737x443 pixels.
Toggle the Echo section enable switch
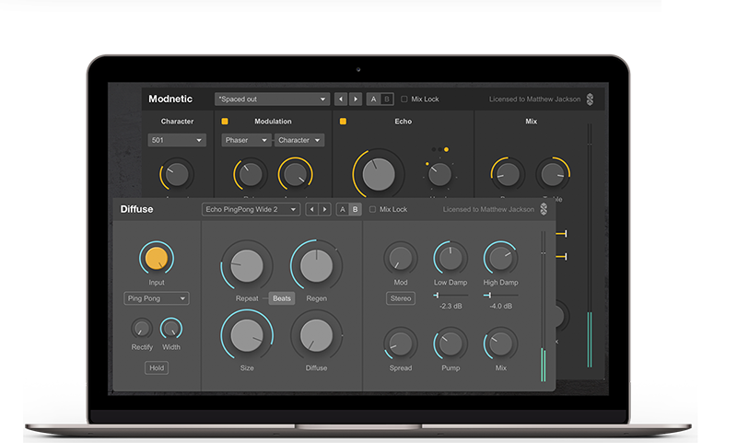(x=343, y=122)
